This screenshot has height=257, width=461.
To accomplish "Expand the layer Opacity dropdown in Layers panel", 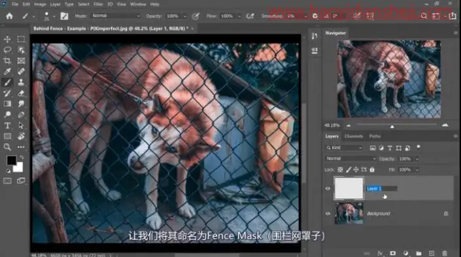I will coord(417,159).
